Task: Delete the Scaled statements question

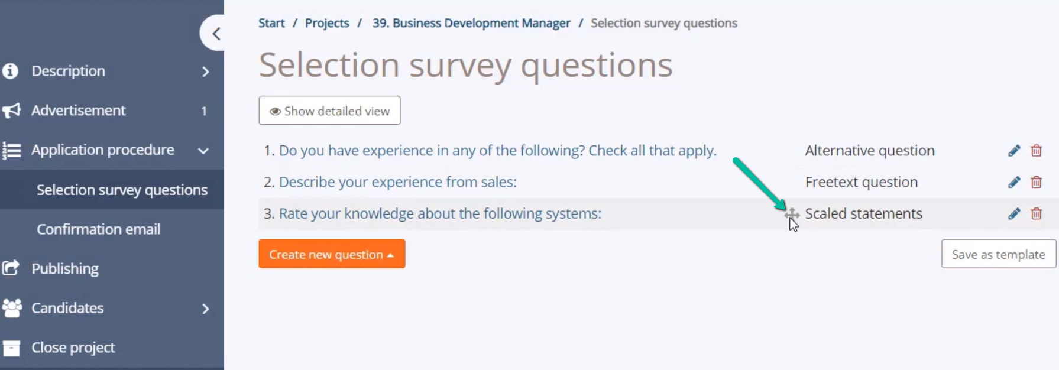Action: click(1036, 213)
